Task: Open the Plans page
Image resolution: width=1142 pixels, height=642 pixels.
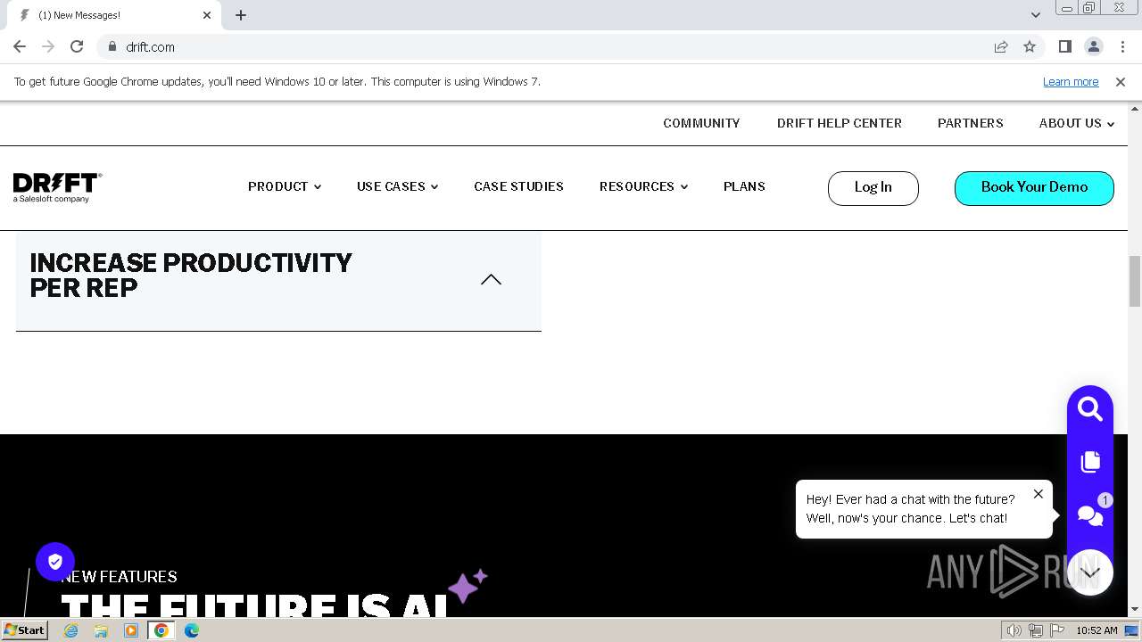Action: coord(744,186)
